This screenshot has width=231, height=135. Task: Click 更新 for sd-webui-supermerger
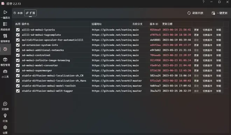pos(196,71)
